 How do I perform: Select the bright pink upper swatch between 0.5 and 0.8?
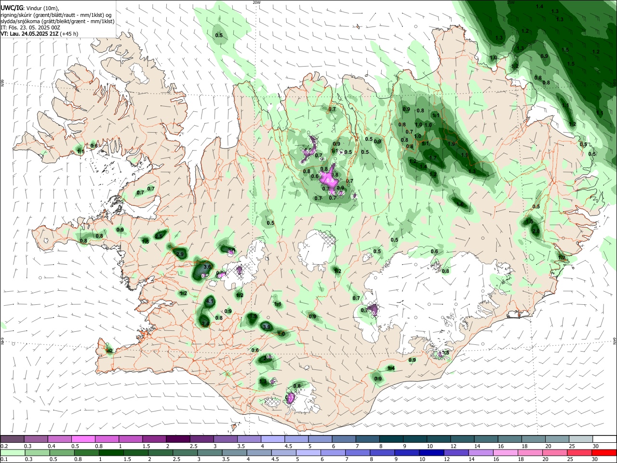(83, 439)
